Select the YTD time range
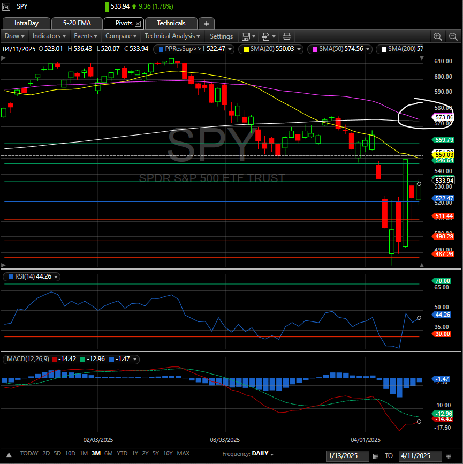The width and height of the screenshot is (463, 464). pyautogui.click(x=122, y=453)
